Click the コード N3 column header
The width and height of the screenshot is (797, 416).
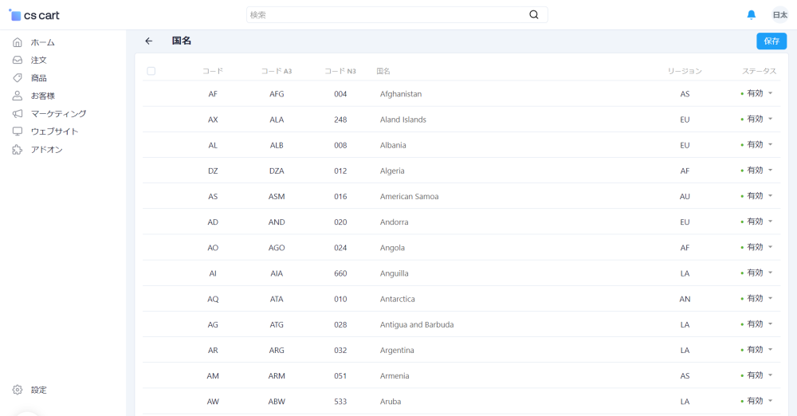point(340,71)
